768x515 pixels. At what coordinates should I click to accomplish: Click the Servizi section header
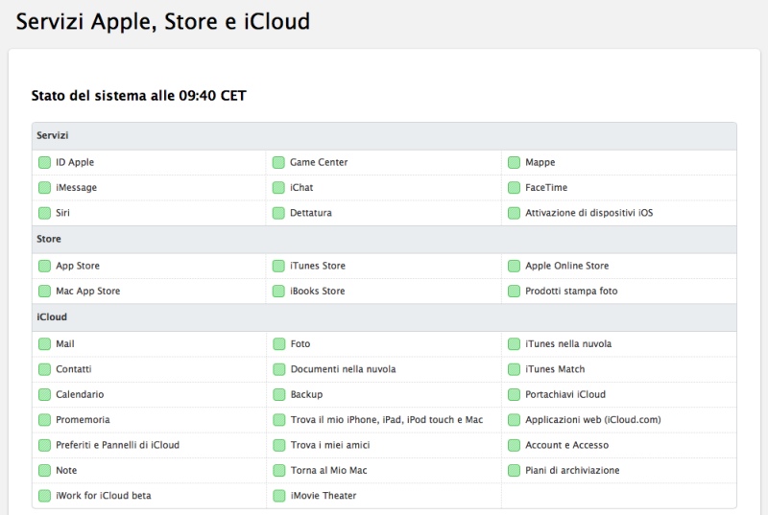pos(385,136)
